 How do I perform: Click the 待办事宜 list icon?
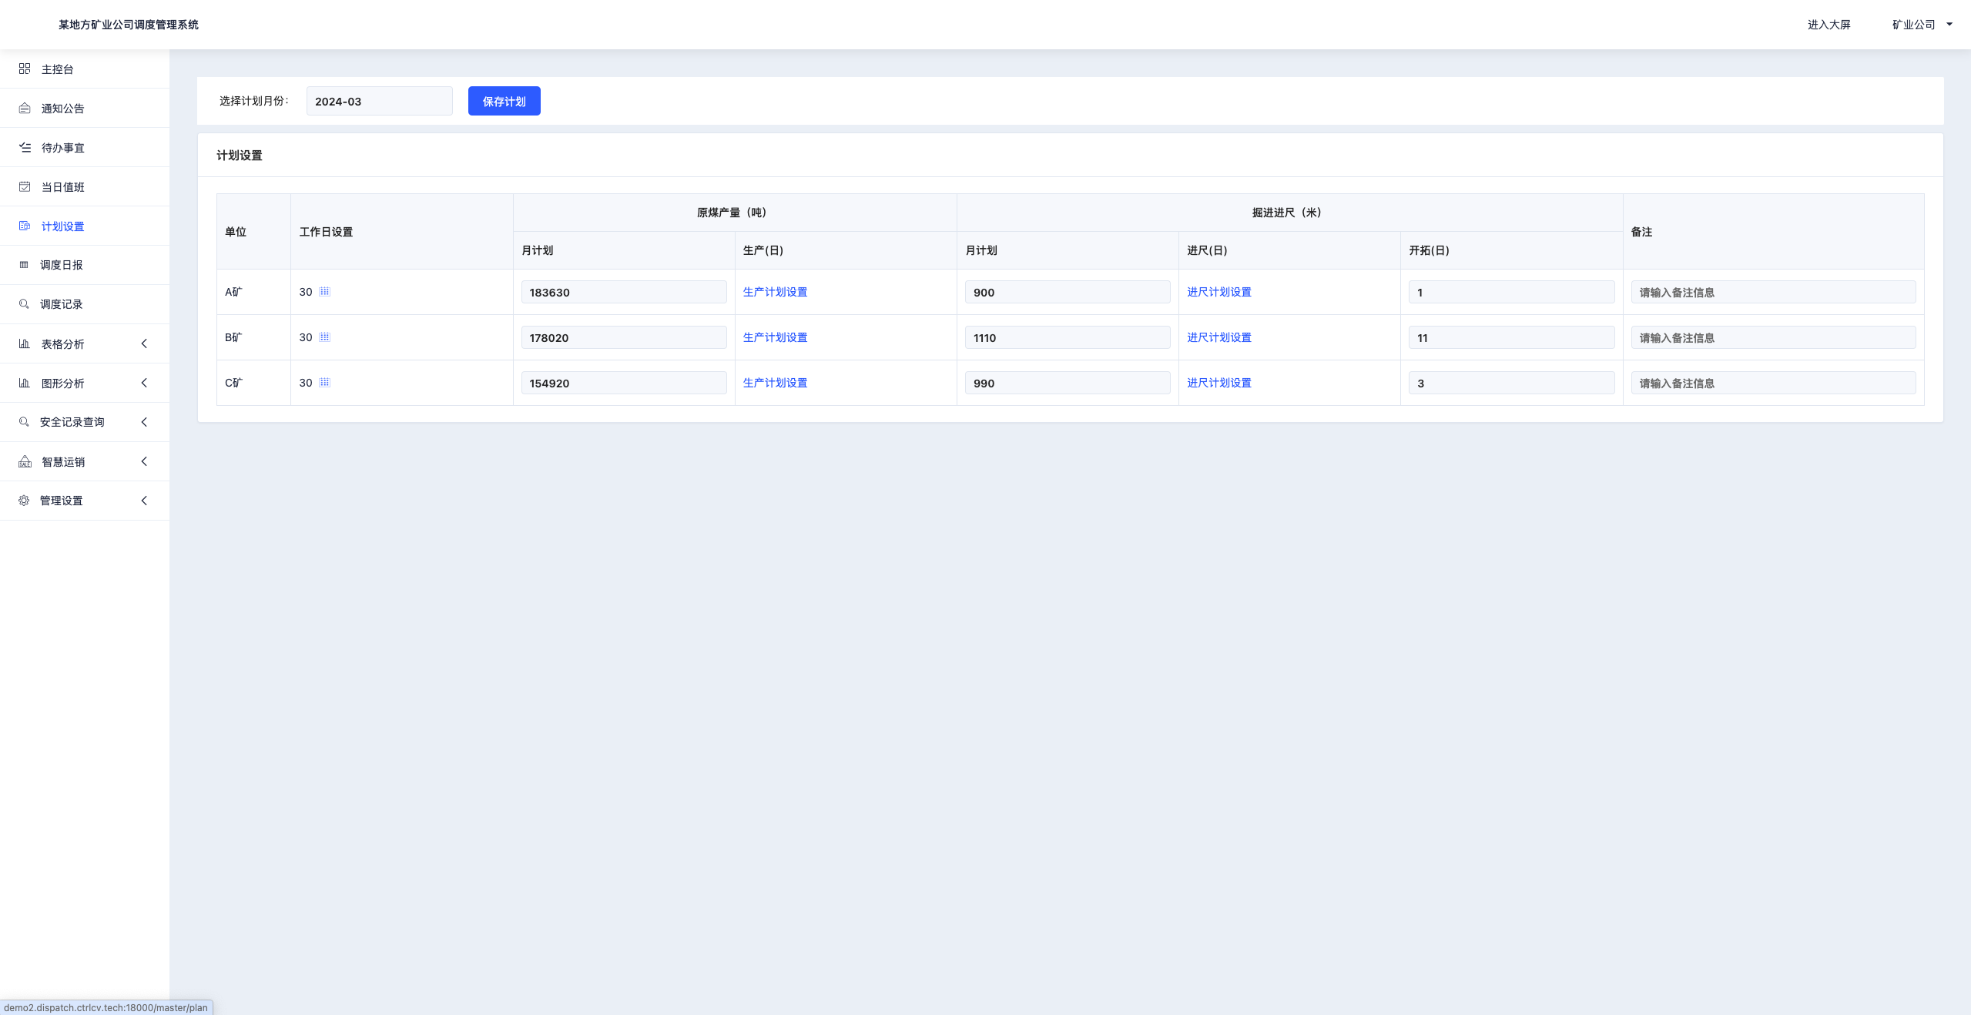tap(25, 147)
